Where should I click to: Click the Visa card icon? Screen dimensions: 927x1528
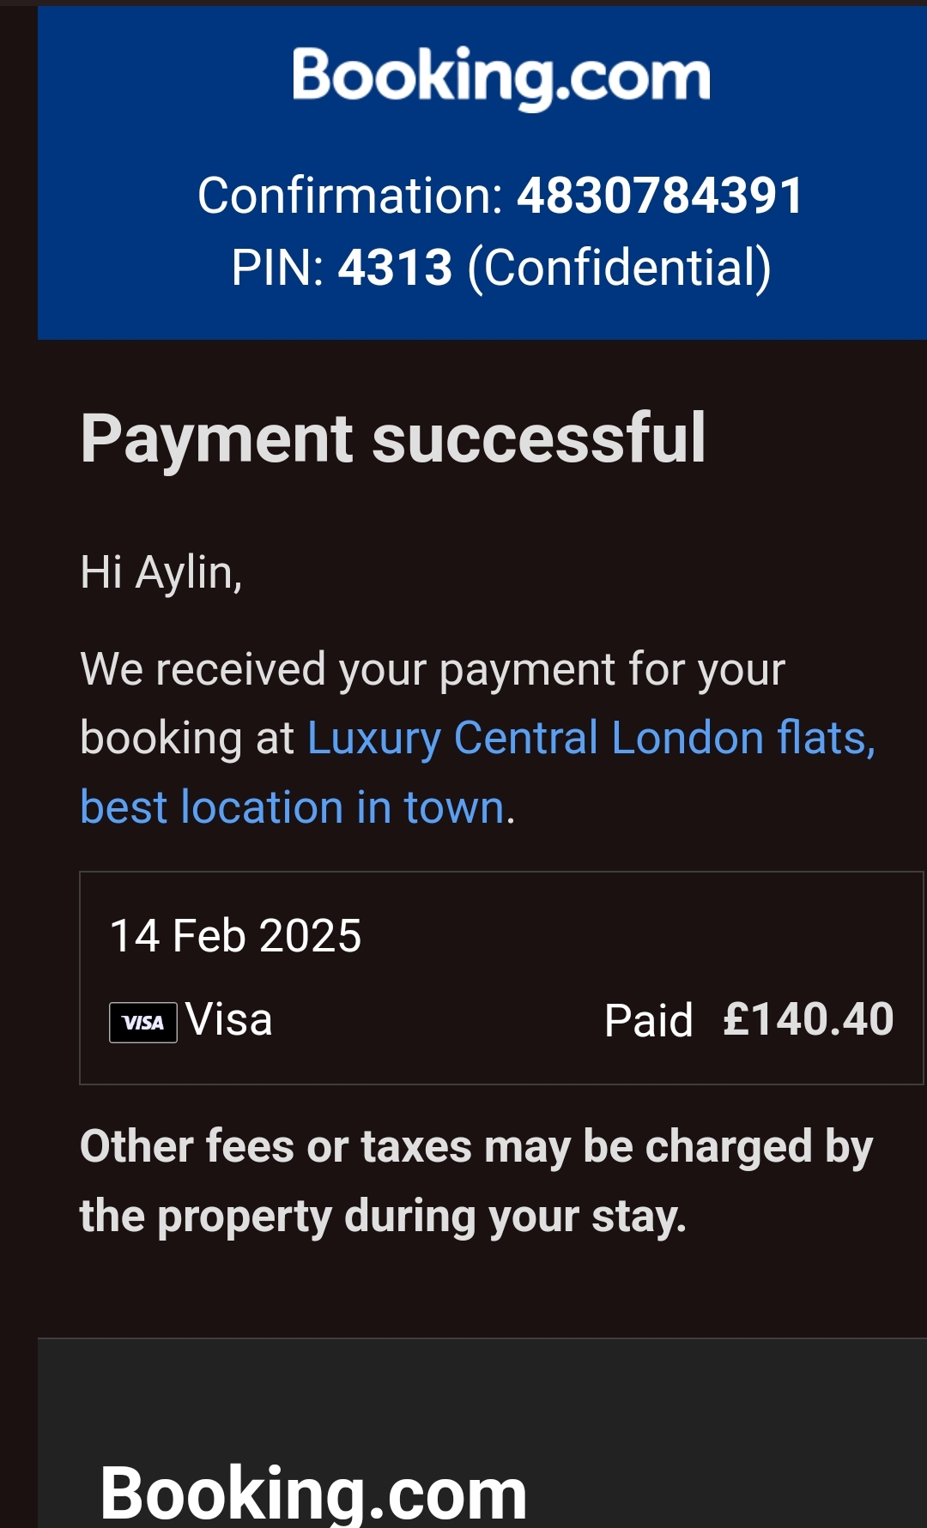(x=142, y=1022)
